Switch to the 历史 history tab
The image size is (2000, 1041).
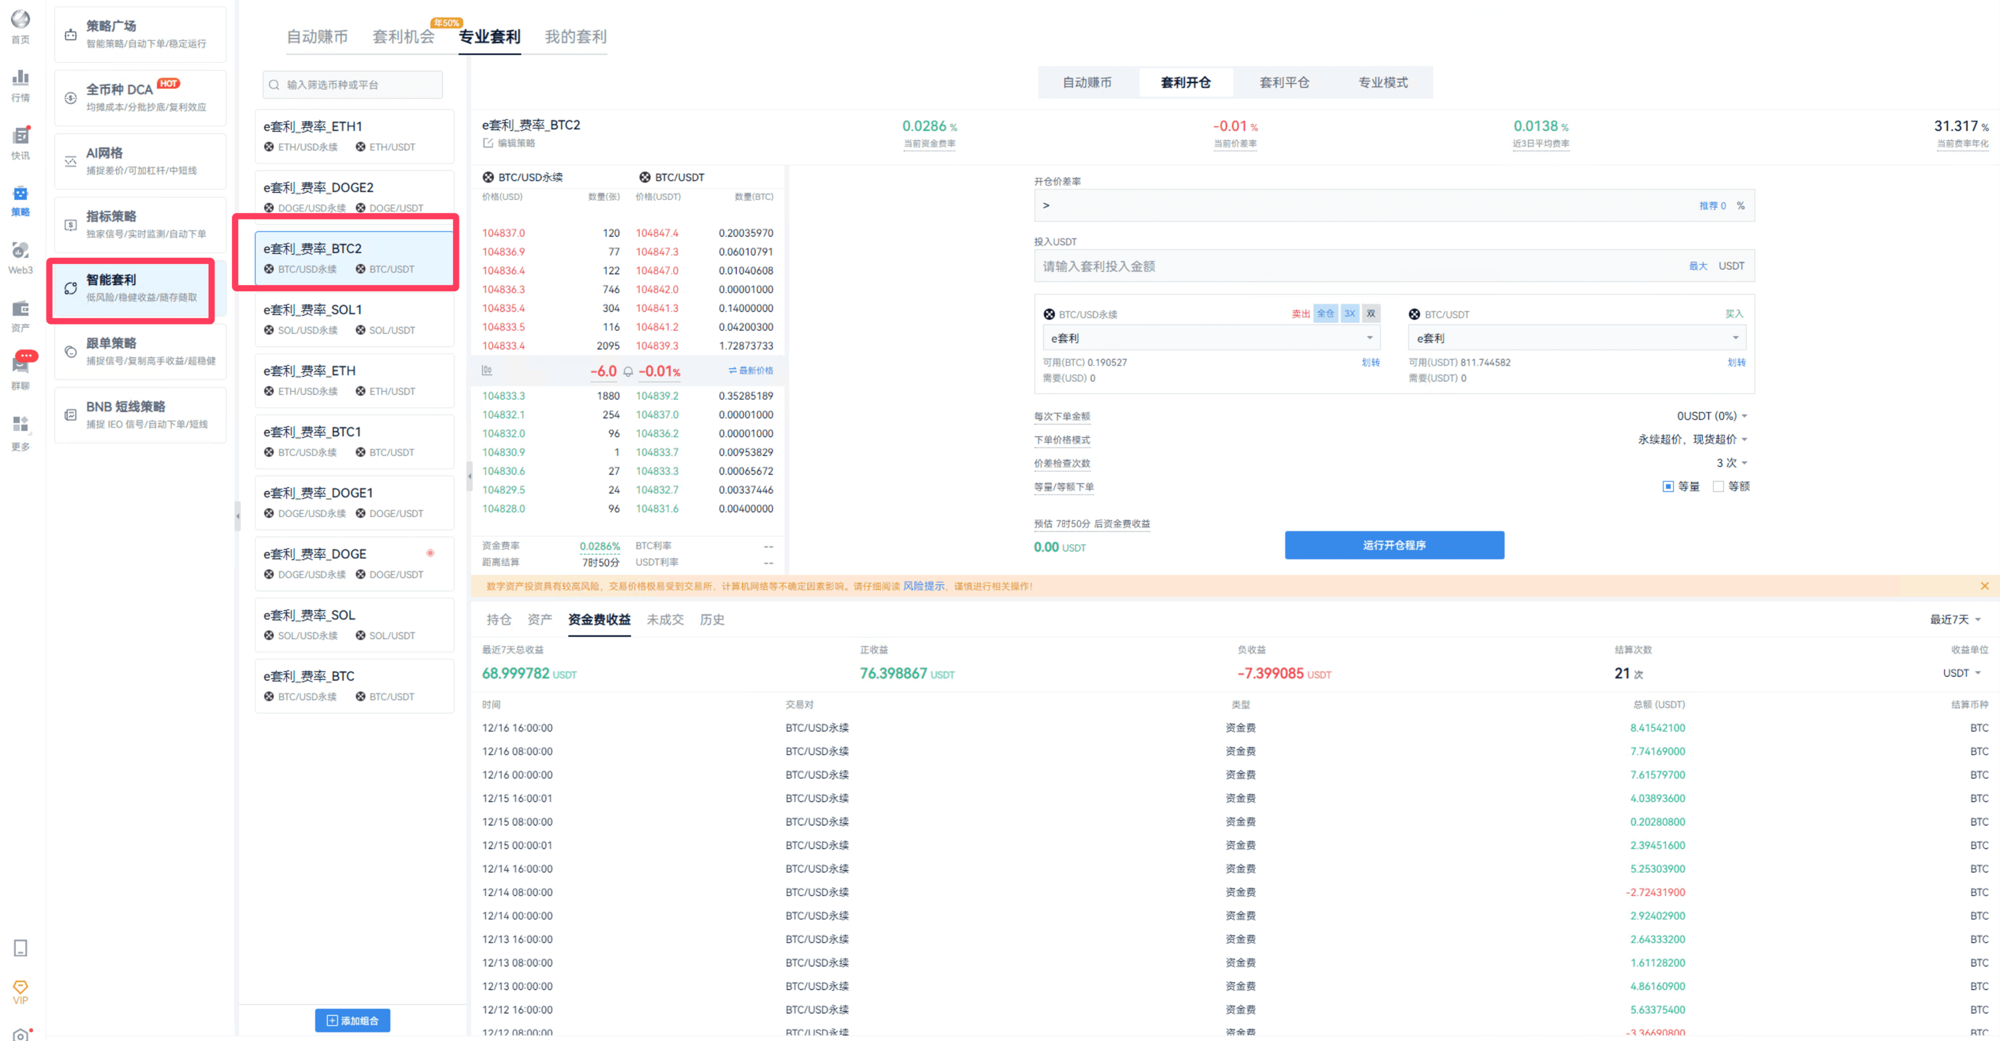tap(711, 619)
